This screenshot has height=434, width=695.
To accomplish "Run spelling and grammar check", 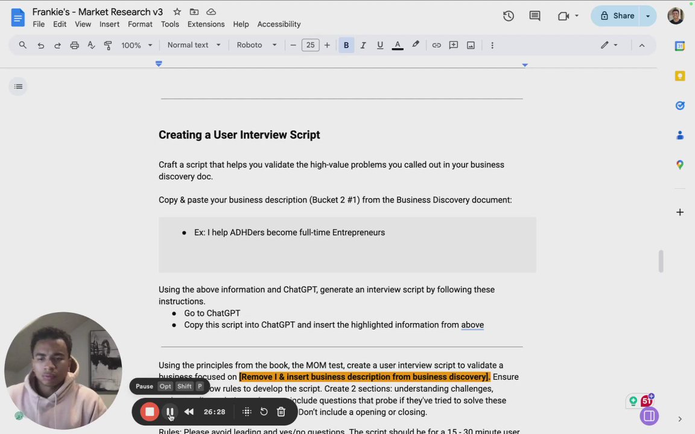I will coord(91,45).
